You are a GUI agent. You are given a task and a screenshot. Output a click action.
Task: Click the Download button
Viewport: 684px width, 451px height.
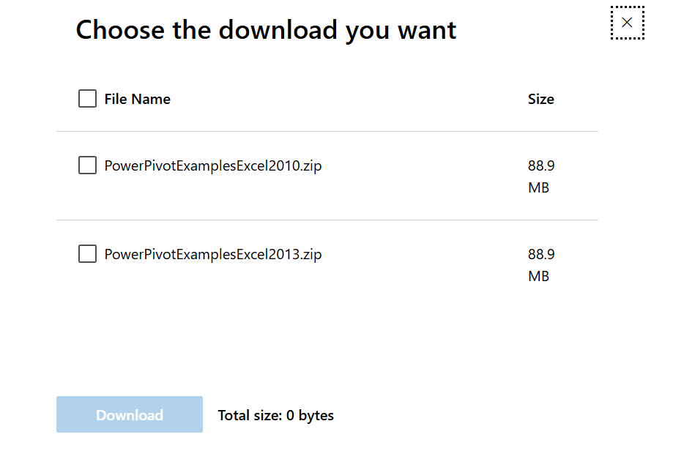[130, 414]
